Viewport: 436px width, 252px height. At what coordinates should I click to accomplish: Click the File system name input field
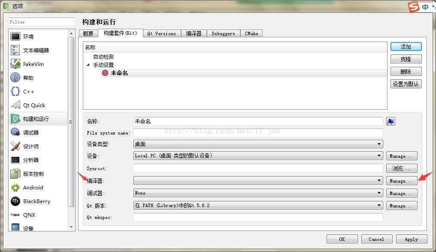tap(258, 133)
